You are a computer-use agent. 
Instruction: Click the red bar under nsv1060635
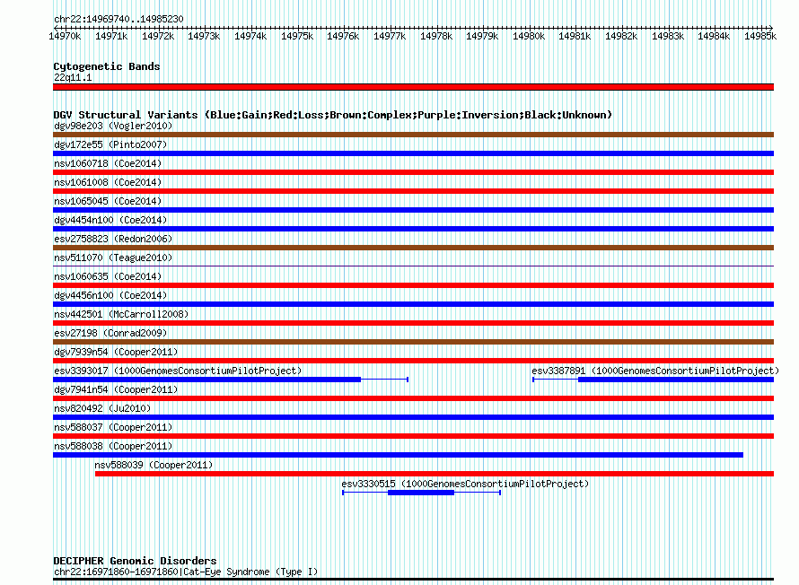point(413,285)
